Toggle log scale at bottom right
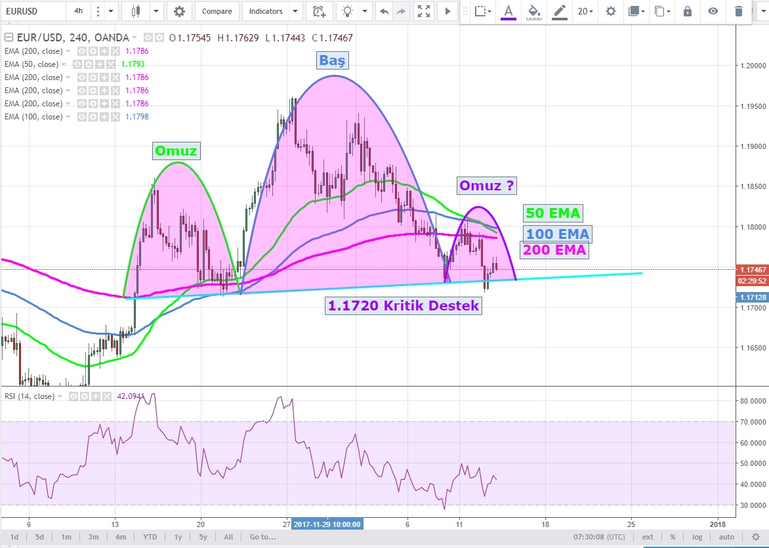 (697, 537)
